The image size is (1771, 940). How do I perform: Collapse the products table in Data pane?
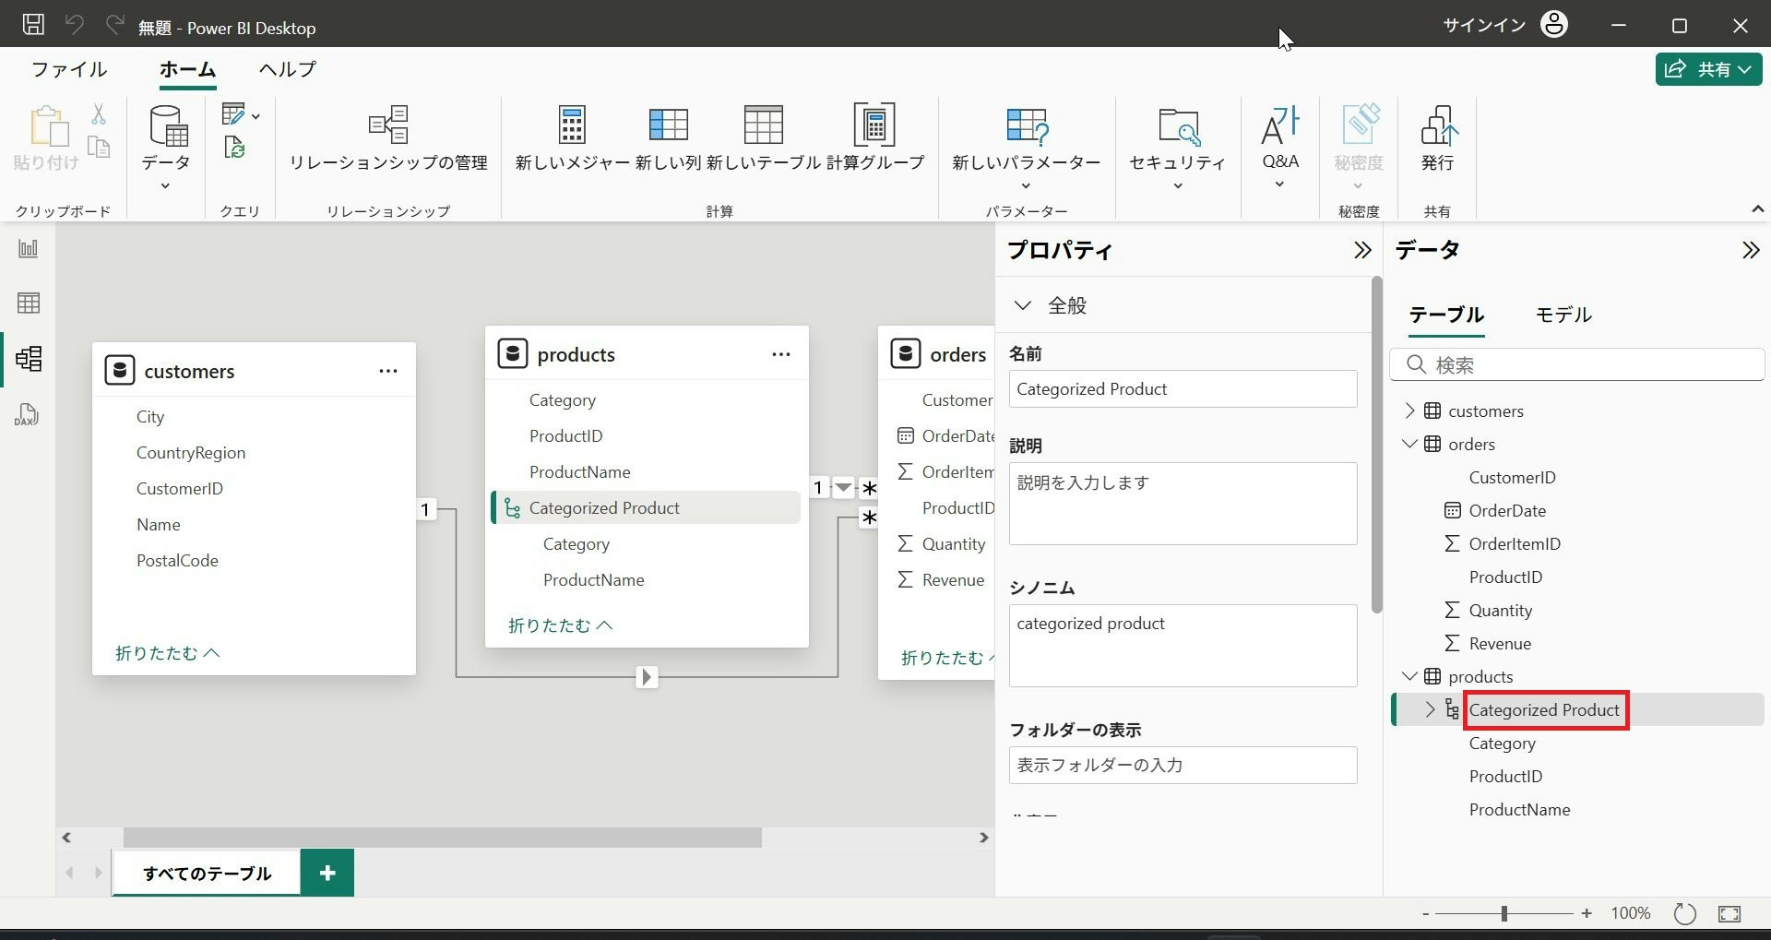pyautogui.click(x=1409, y=676)
